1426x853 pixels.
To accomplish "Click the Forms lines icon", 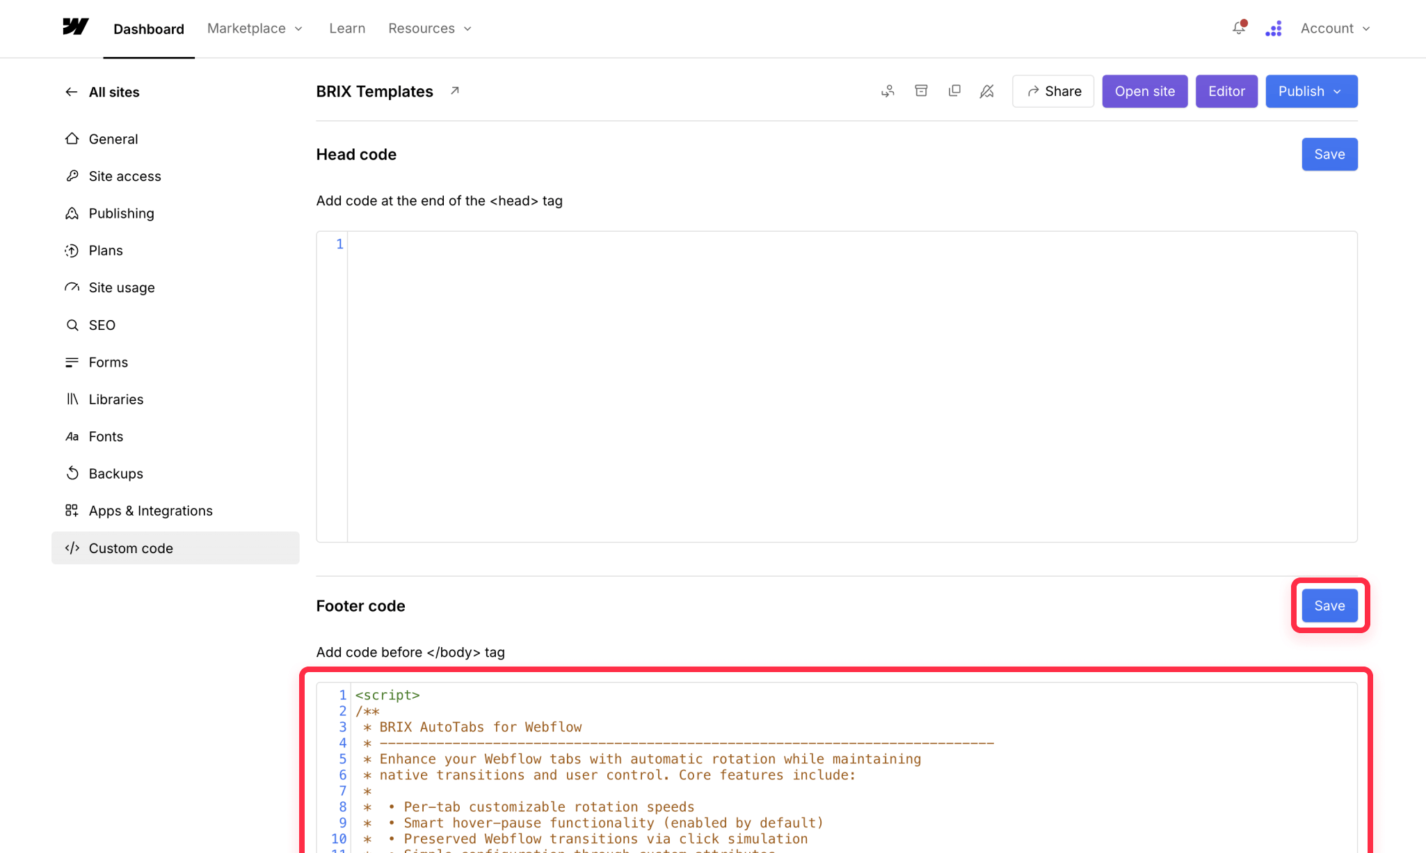I will pos(72,362).
